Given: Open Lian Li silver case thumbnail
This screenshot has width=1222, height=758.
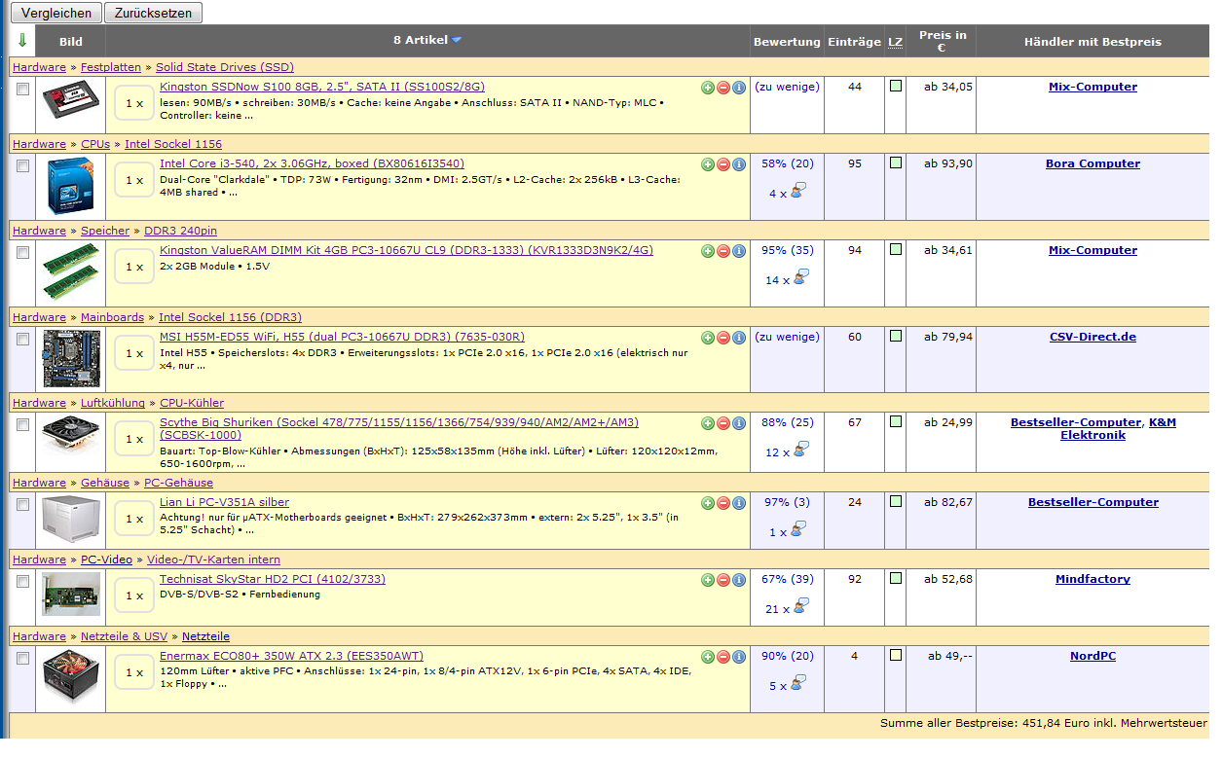Looking at the screenshot, I should point(70,518).
